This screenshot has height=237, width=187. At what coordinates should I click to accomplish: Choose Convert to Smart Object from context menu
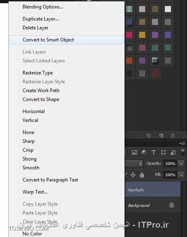pos(66,40)
